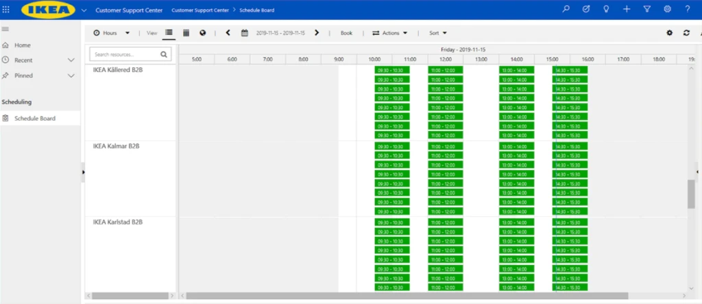
Task: Refresh the schedule board
Action: pos(686,33)
